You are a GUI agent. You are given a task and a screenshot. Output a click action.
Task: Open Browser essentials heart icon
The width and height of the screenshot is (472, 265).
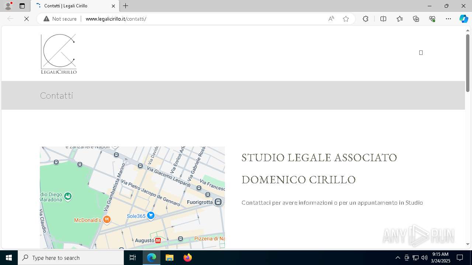point(432,19)
